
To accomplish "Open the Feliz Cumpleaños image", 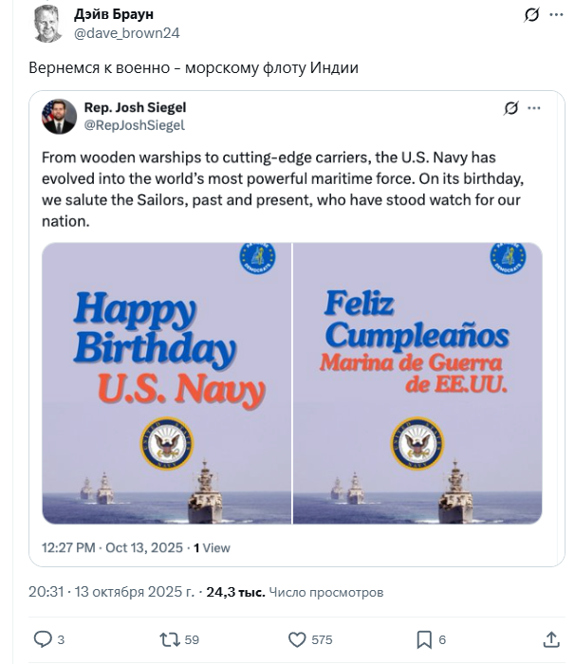I will point(417,383).
